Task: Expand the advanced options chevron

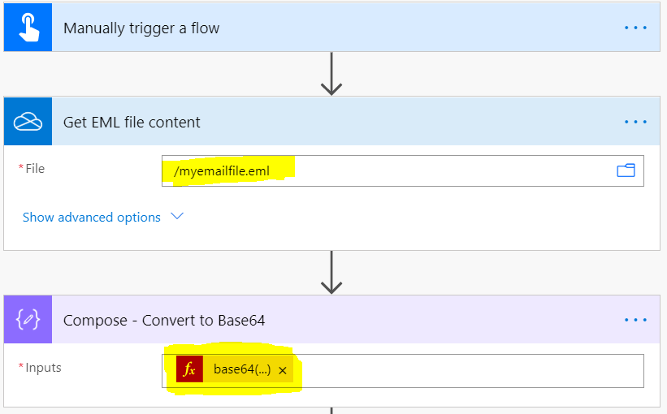Action: click(177, 217)
